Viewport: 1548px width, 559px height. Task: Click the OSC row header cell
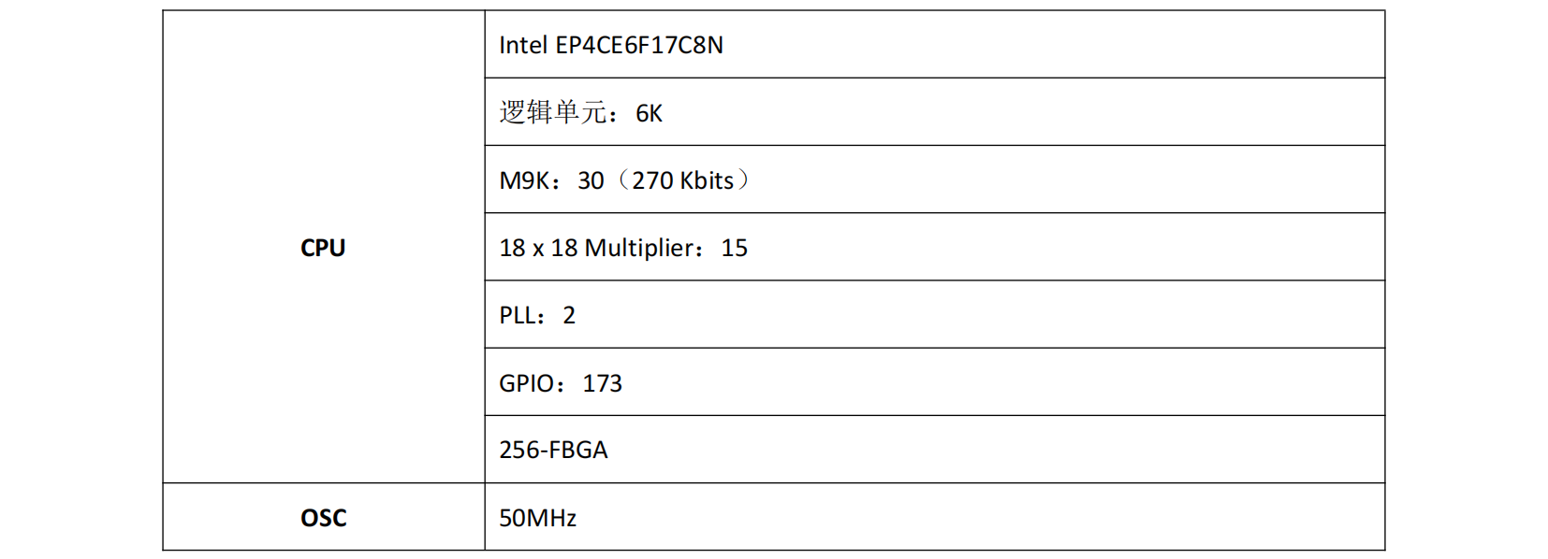tap(324, 517)
